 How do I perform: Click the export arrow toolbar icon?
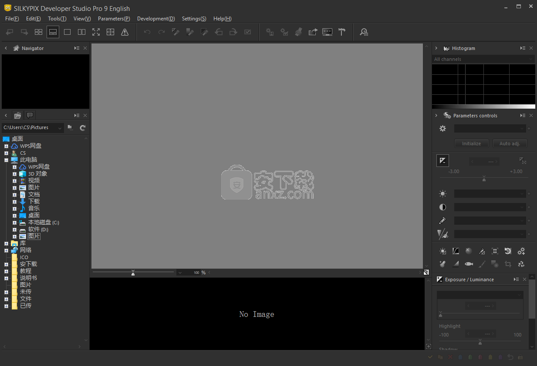click(x=313, y=32)
